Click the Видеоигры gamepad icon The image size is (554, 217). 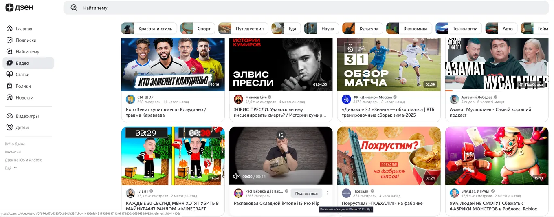[9, 116]
